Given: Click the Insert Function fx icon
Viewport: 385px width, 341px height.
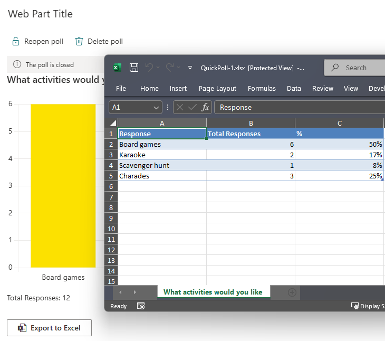Looking at the screenshot, I should click(x=205, y=107).
